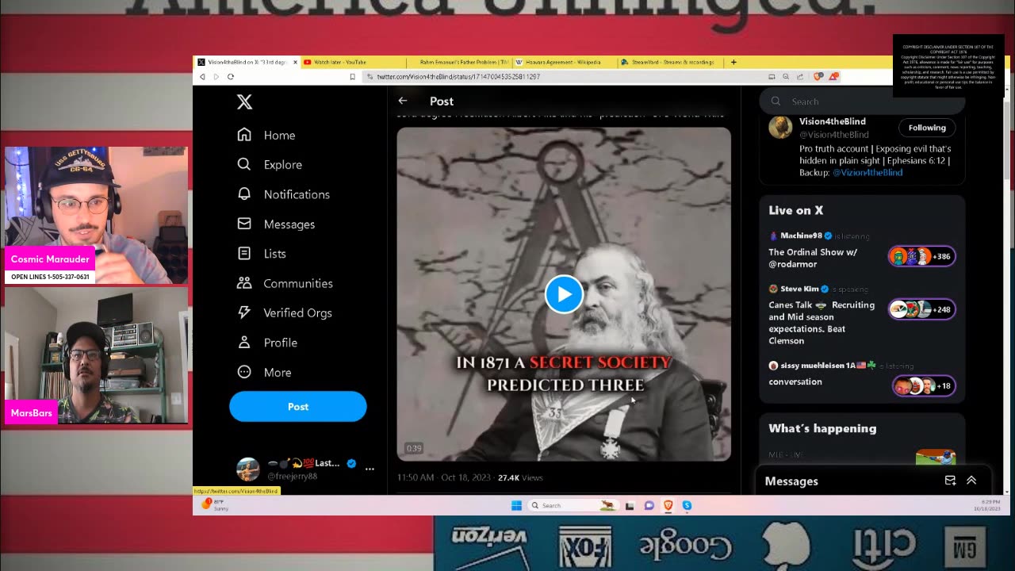Open the Lists page
This screenshot has height=571, width=1015.
tap(262, 254)
